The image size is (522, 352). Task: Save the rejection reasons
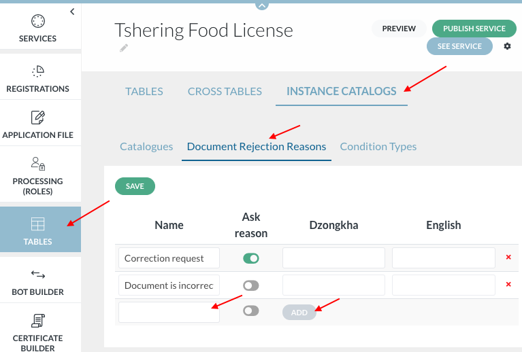(x=135, y=186)
